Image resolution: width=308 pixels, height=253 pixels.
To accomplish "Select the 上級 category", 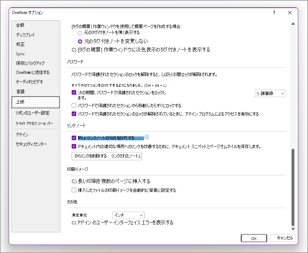I will point(36,102).
